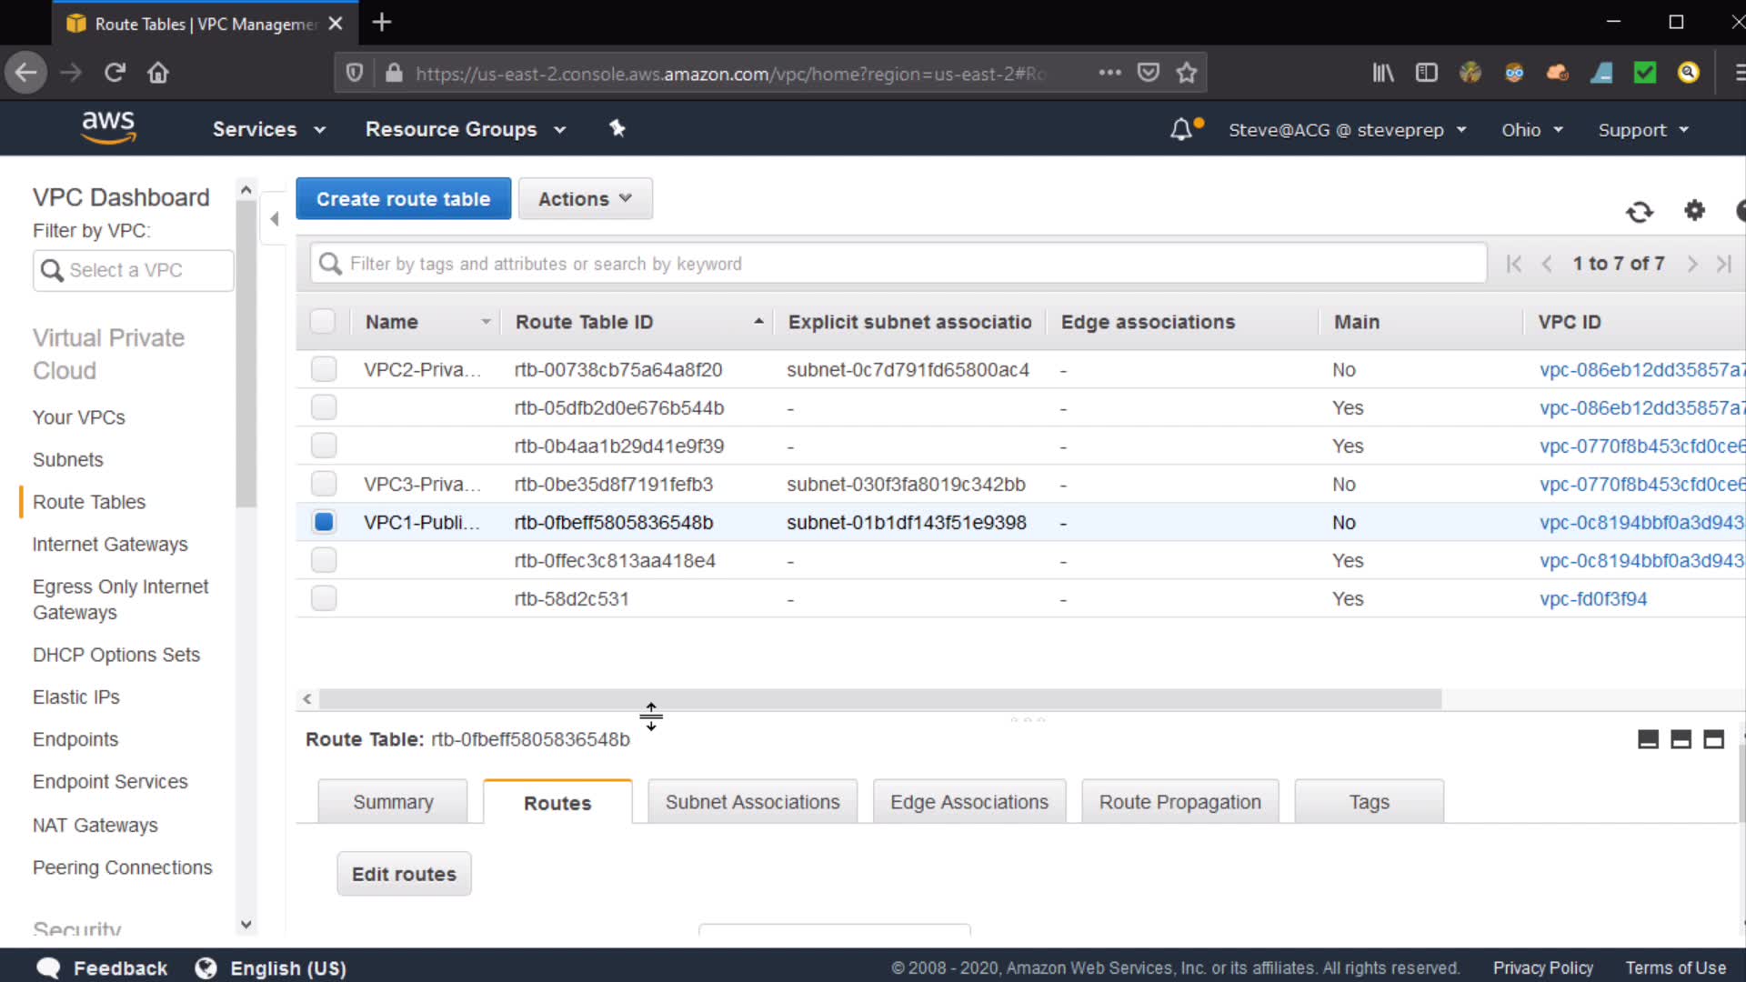Collapse the left navigation pane arrow
This screenshot has height=982, width=1746.
click(x=275, y=219)
